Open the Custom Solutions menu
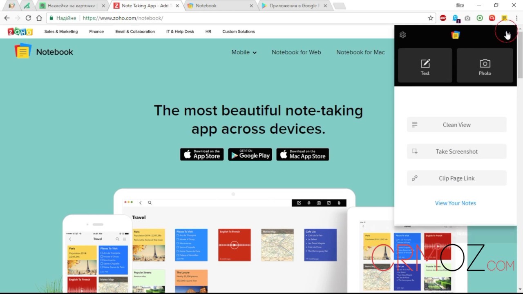 pos(238,31)
